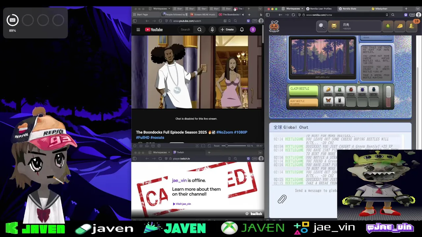
Task: Click Reset zoom in status bar
Action: (x=217, y=146)
